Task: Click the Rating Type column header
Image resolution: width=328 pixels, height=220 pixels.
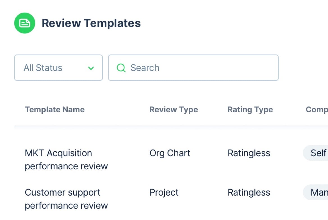Action: [x=250, y=109]
